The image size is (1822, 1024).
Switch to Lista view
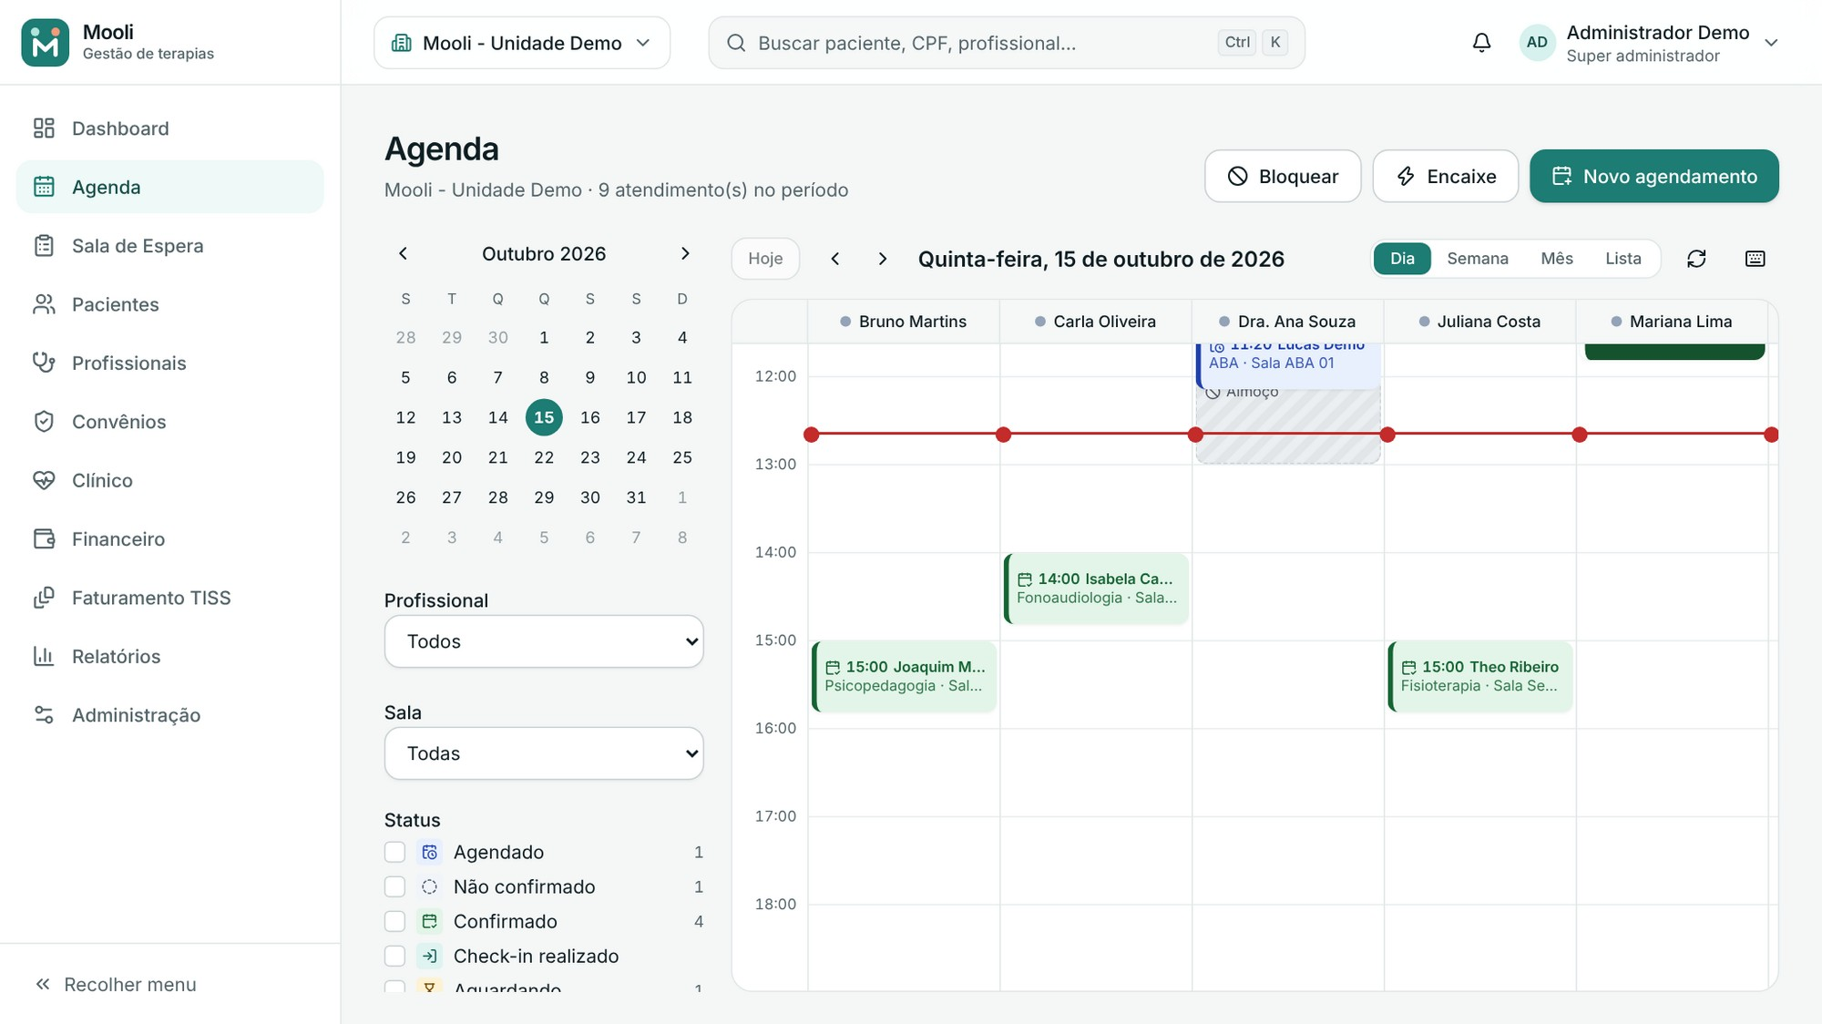coord(1623,259)
